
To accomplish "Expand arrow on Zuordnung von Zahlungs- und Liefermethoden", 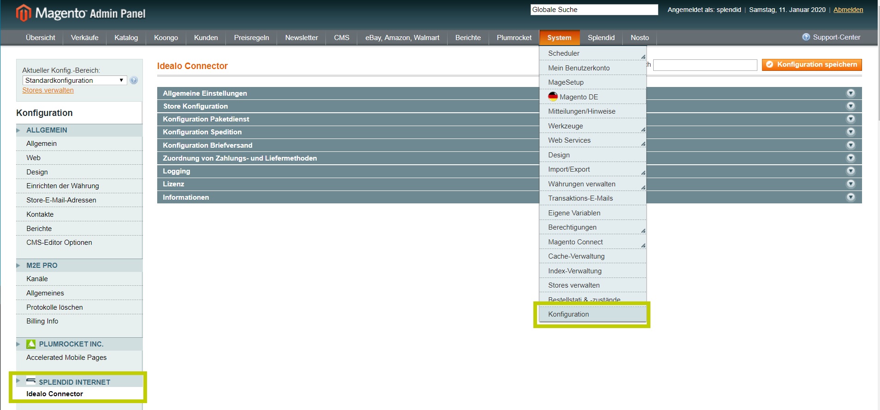I will [851, 158].
